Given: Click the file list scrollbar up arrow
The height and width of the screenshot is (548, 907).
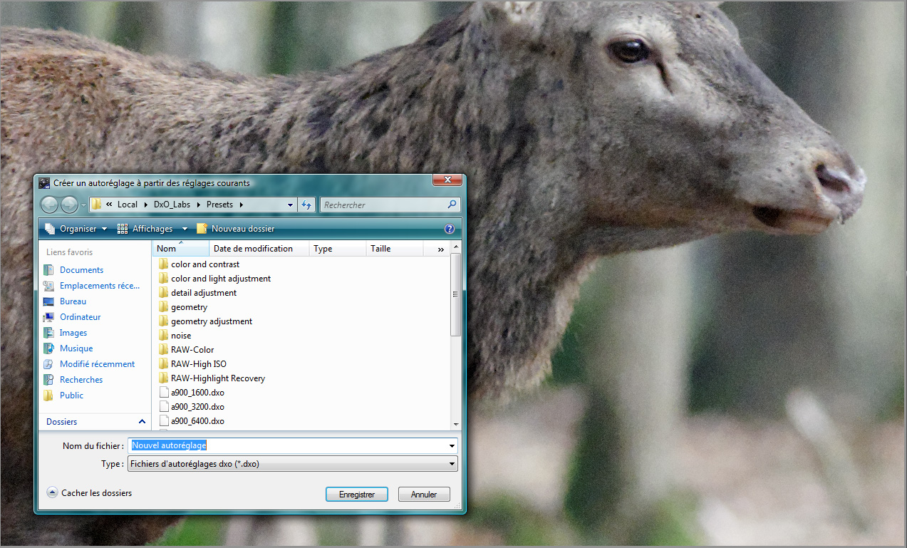Looking at the screenshot, I should click(x=456, y=248).
